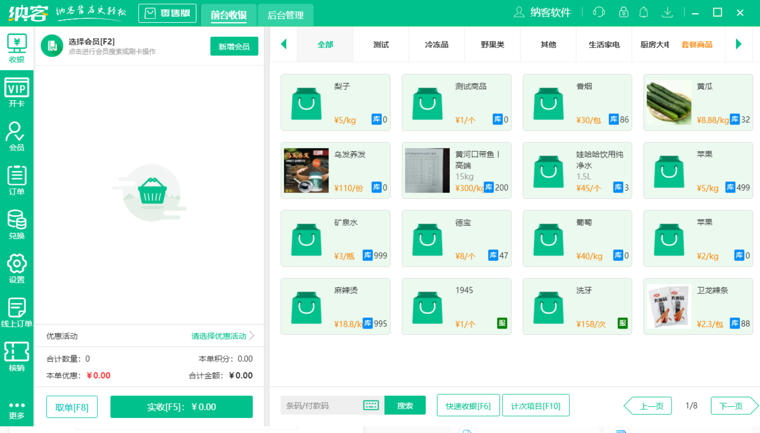This screenshot has width=760, height=433.
Task: Select the 冷冻品 category tab
Action: point(436,45)
